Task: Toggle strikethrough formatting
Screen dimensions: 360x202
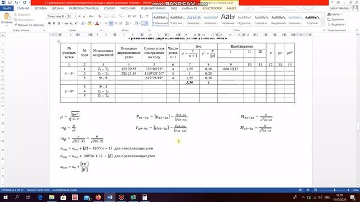Action: [66, 23]
